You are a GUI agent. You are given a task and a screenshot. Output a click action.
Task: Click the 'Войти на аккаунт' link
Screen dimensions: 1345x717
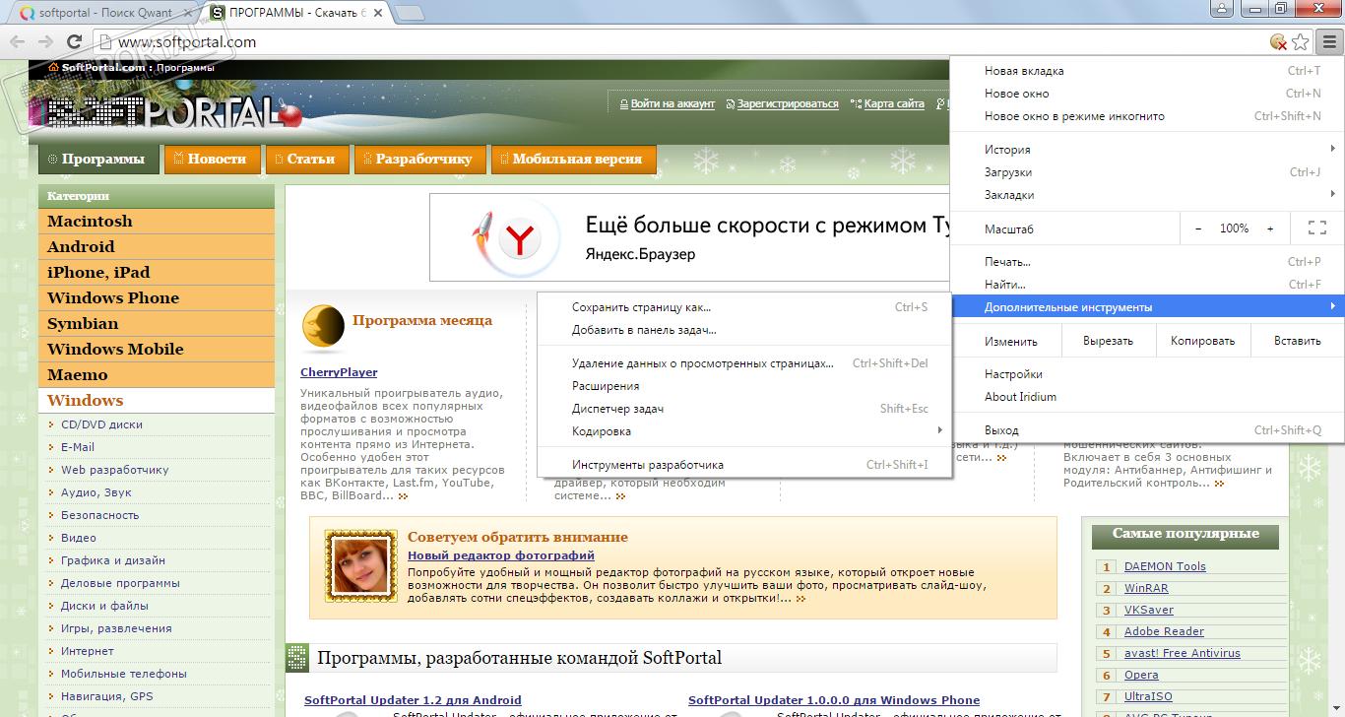(x=672, y=103)
